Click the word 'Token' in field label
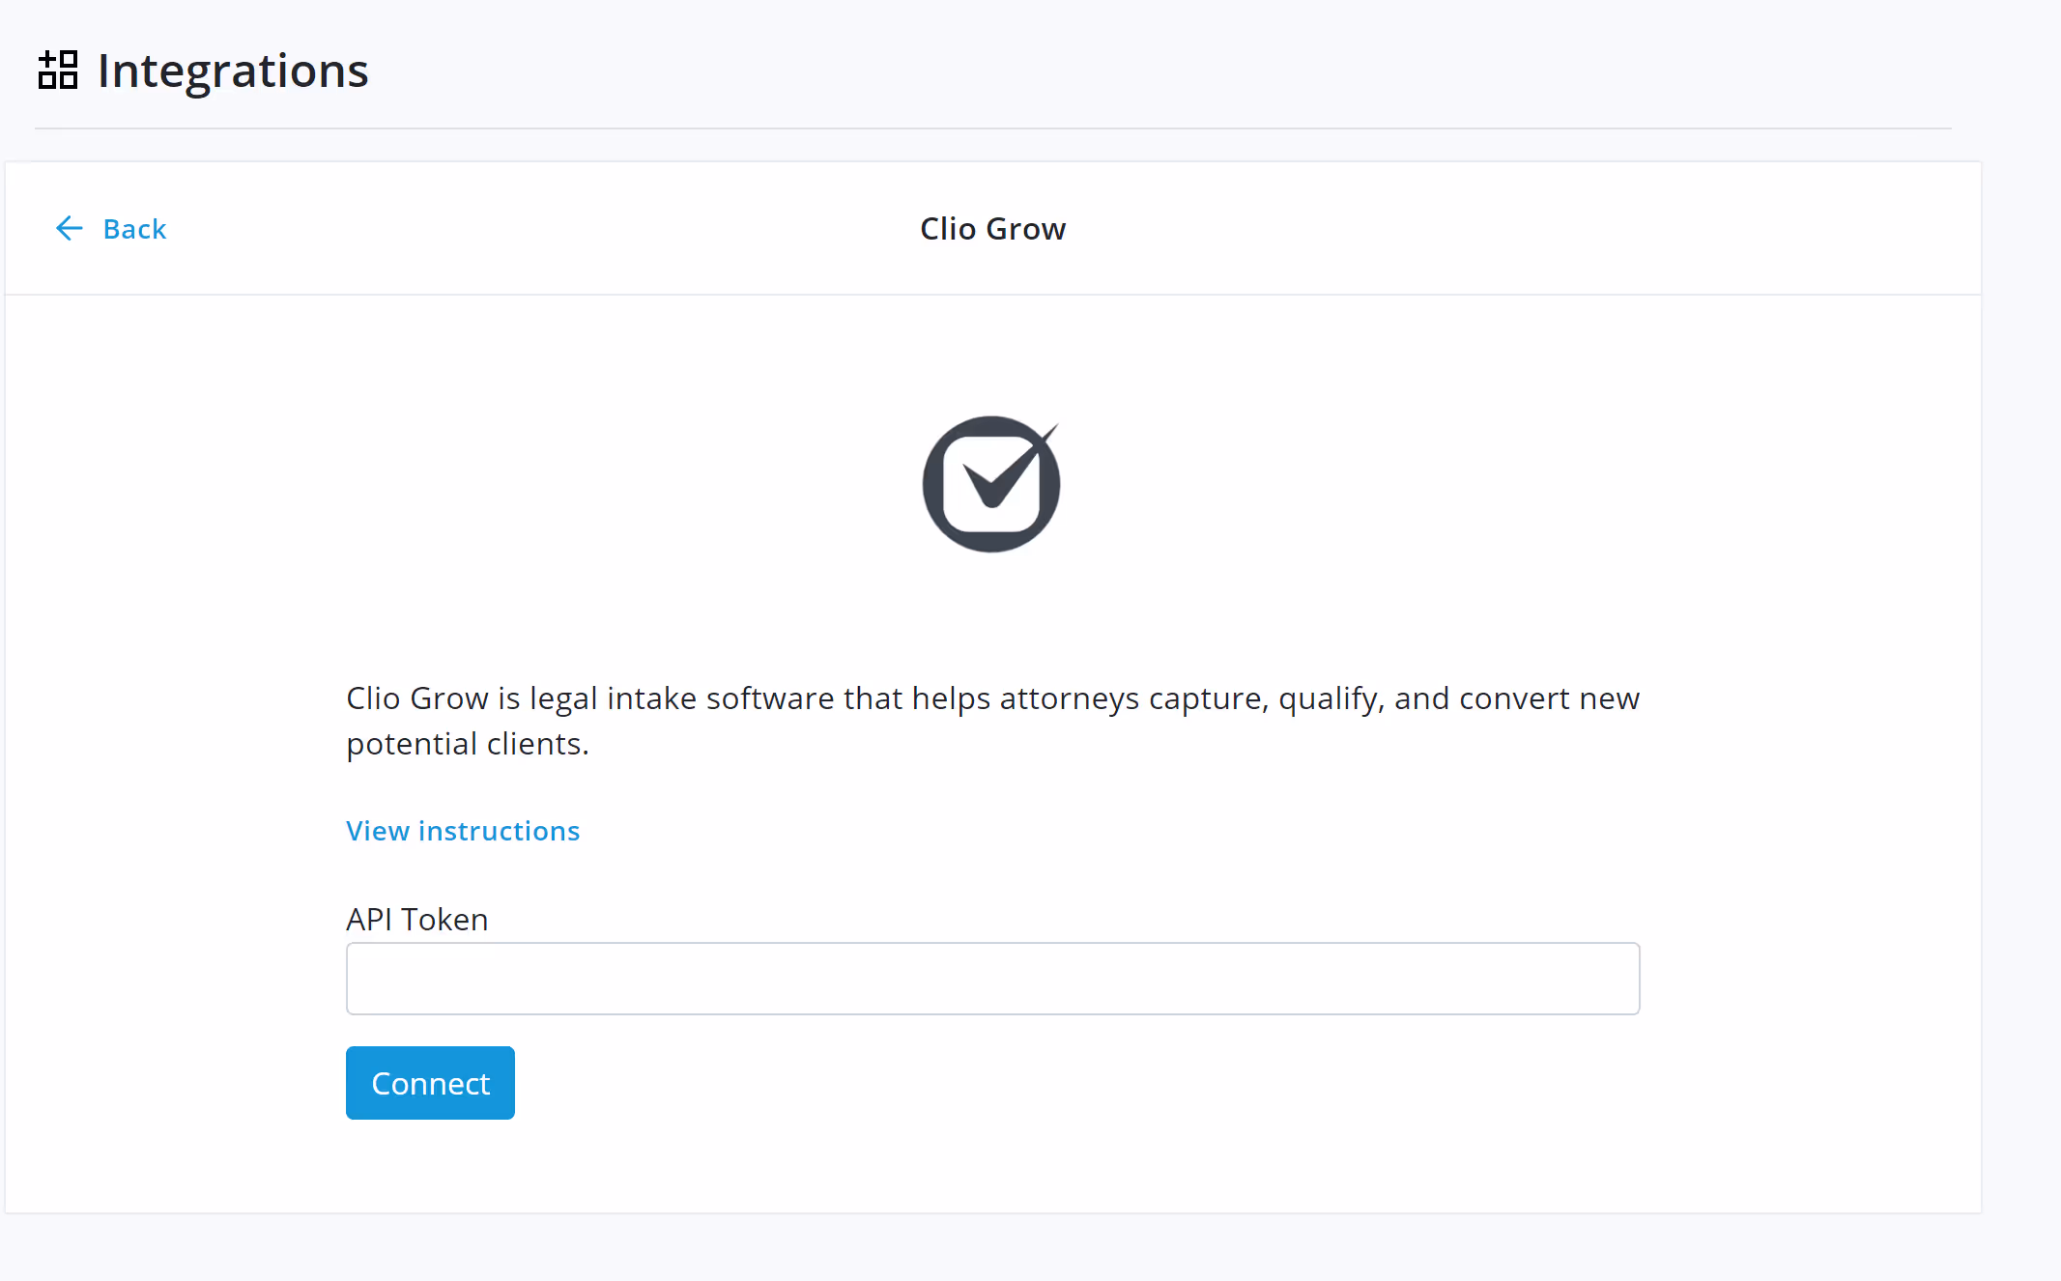 tap(444, 919)
